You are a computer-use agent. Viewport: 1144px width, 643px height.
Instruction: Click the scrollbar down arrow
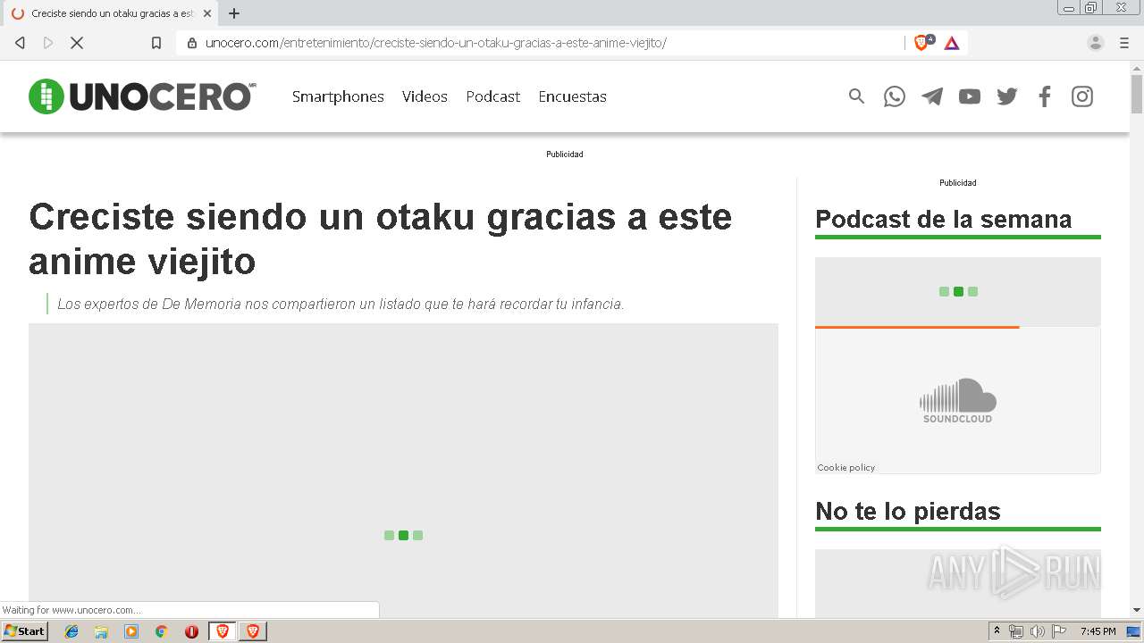tap(1137, 610)
